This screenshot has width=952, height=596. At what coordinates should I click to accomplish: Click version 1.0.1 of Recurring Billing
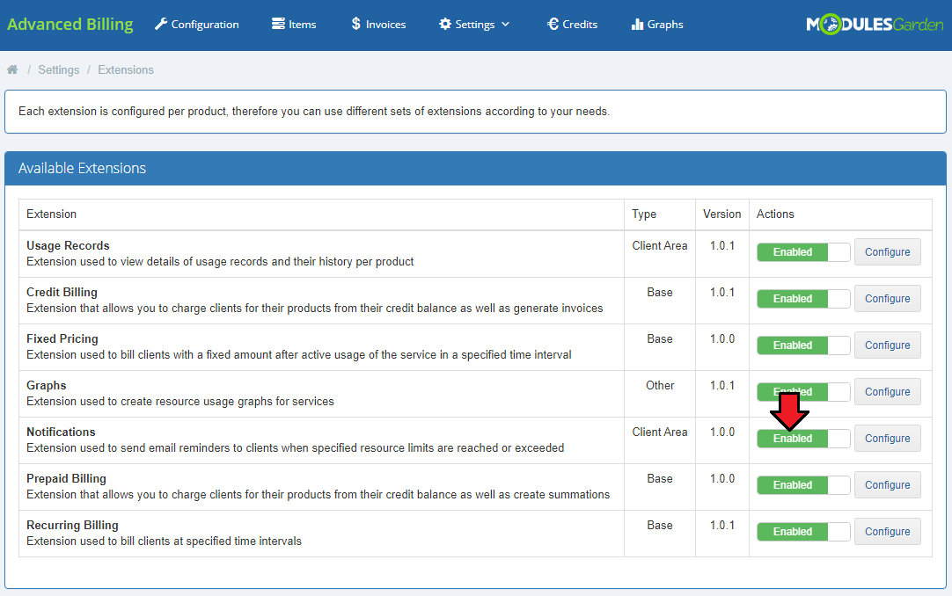point(721,525)
